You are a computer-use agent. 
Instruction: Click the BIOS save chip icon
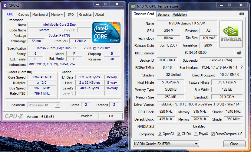click(239, 52)
